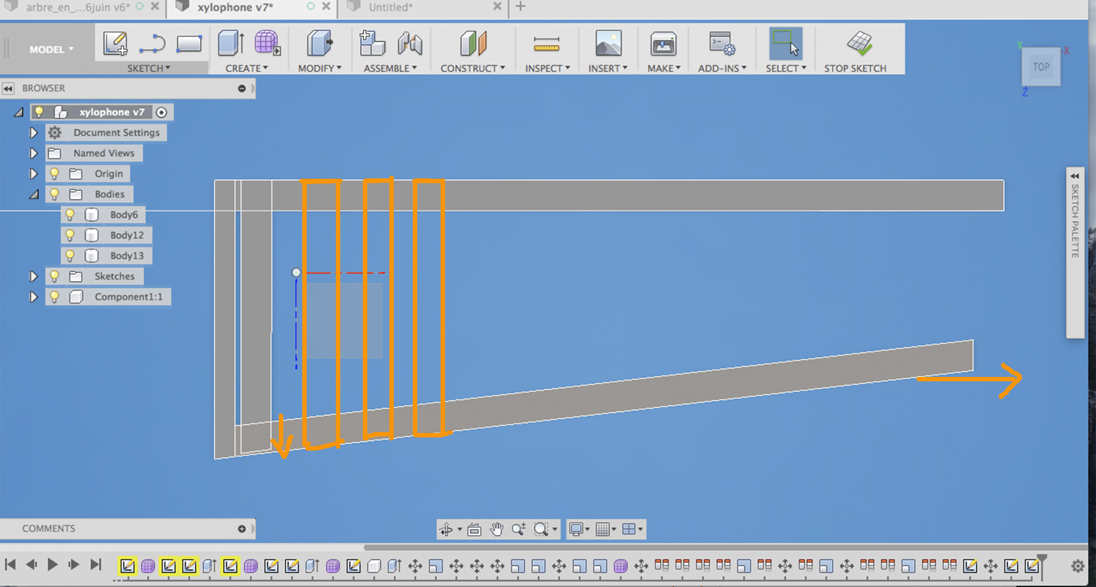Activate the Select window tool icon
Viewport: 1096px width, 587px height.
pyautogui.click(x=786, y=43)
